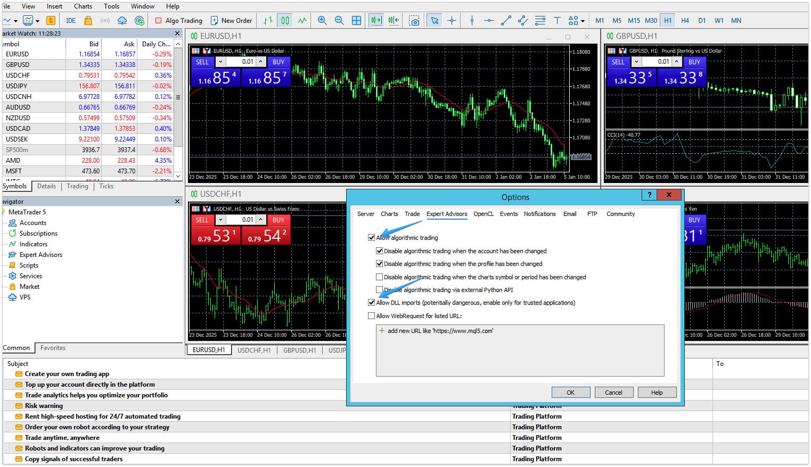Uncheck Allow algorithmic trading checkbox
This screenshot has width=811, height=467.
tap(372, 238)
